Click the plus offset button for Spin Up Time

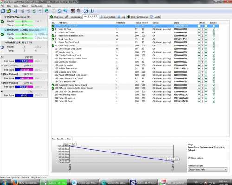[206, 29]
